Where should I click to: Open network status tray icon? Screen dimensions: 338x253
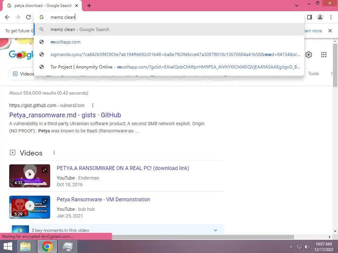[x=299, y=247]
